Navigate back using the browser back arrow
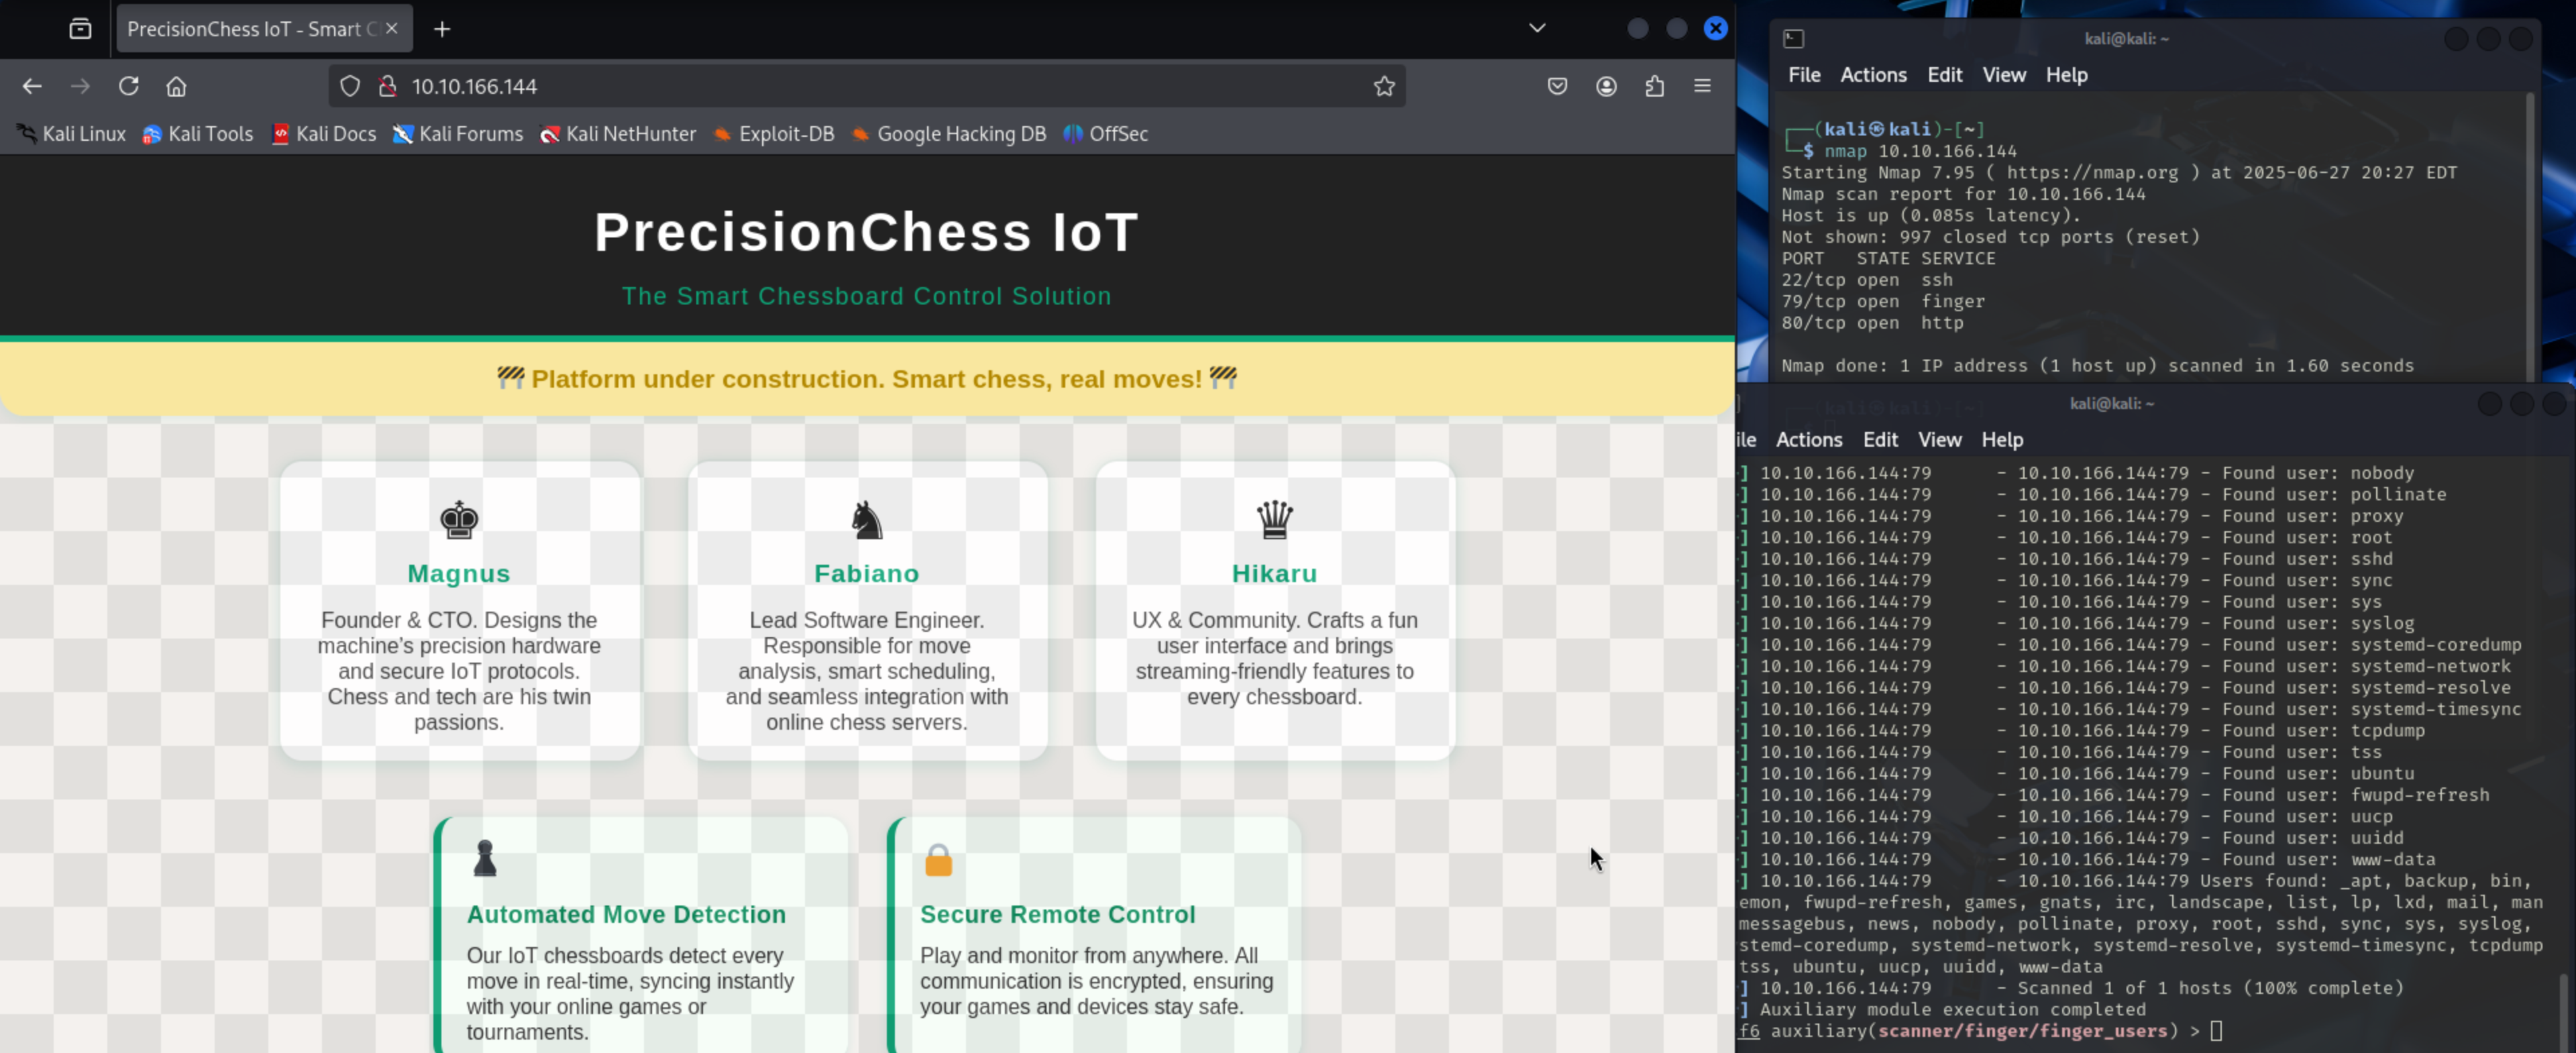The height and width of the screenshot is (1053, 2576). click(x=31, y=86)
